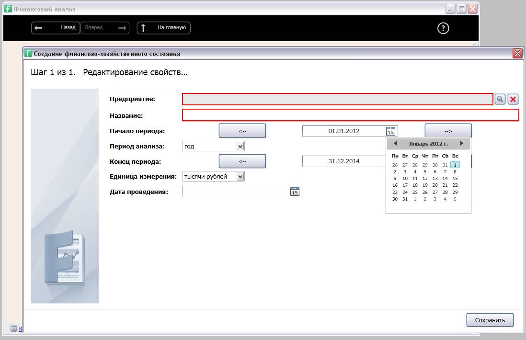This screenshot has height=340, width=526.
Task: Close the Создание финансово-хозяйственного состояния dialog
Action: point(517,54)
